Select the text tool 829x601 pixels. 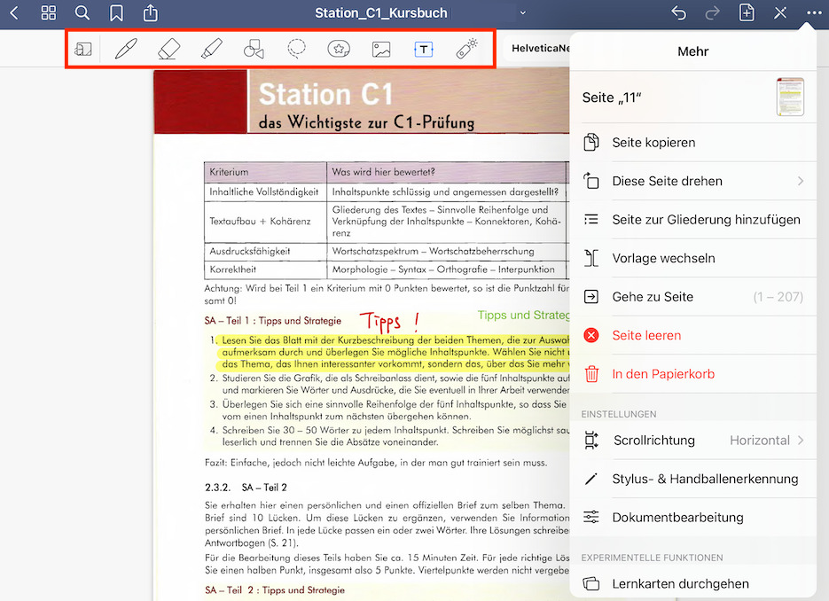(423, 49)
